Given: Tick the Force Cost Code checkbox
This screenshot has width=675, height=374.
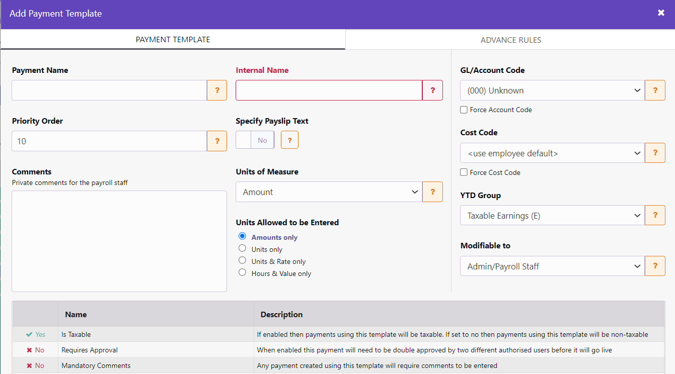Looking at the screenshot, I should coord(464,172).
